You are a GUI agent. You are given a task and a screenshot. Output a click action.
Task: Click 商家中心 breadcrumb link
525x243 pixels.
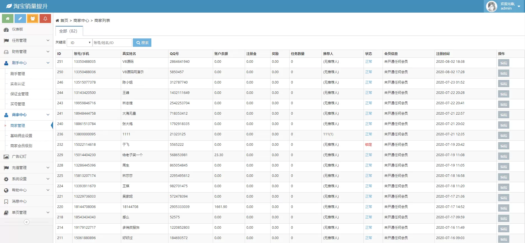pyautogui.click(x=81, y=20)
